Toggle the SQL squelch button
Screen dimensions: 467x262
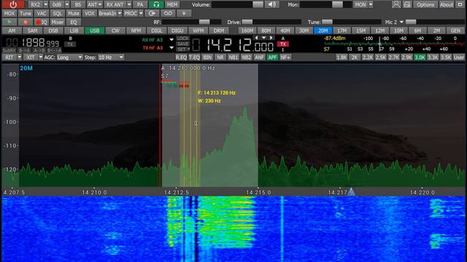tap(57, 13)
